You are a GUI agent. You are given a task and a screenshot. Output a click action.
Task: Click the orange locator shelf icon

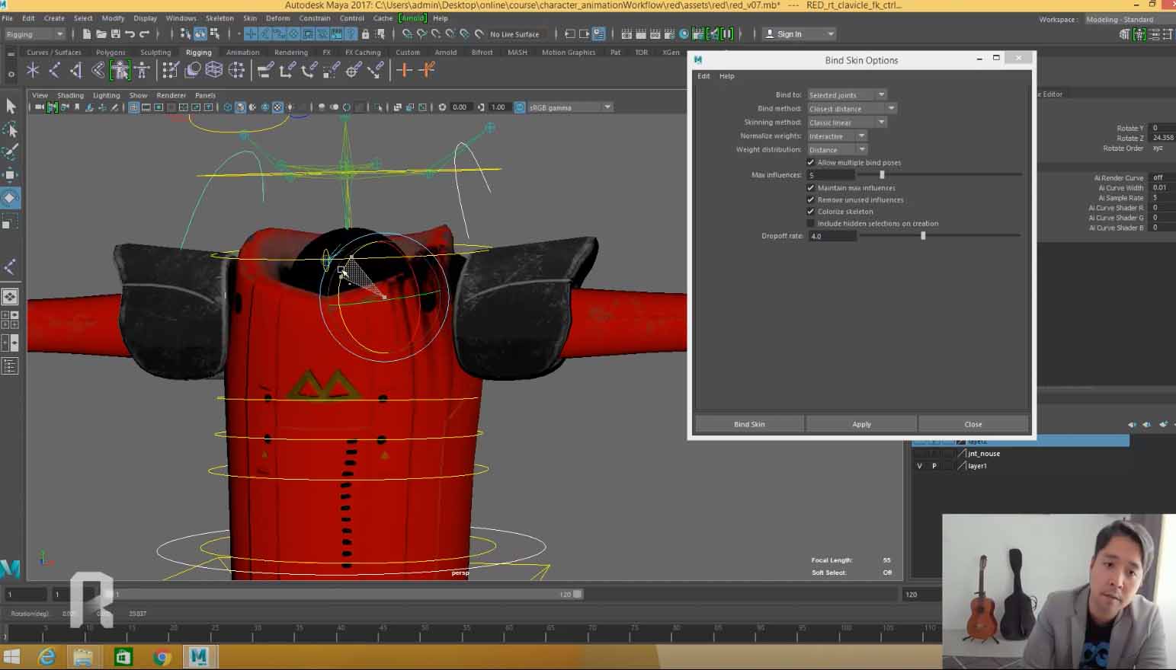404,70
